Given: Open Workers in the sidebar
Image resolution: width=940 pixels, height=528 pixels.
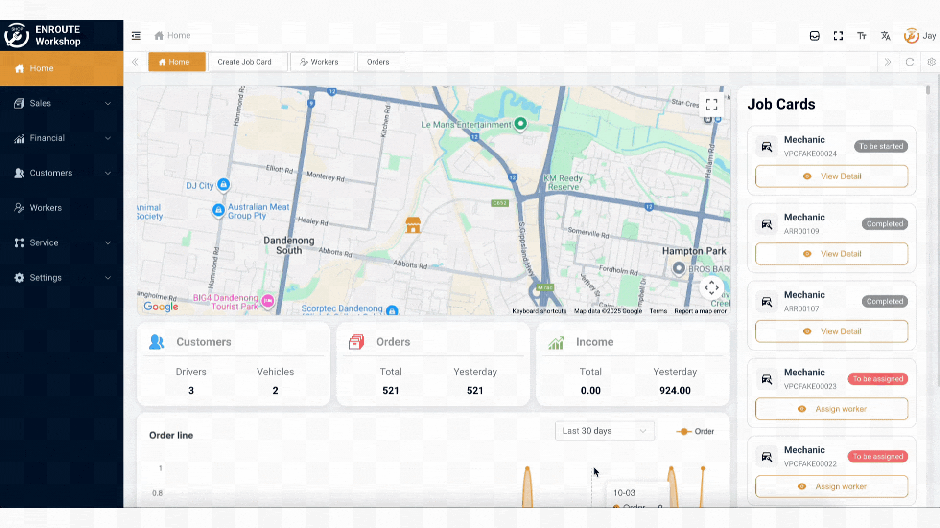Looking at the screenshot, I should pyautogui.click(x=46, y=208).
